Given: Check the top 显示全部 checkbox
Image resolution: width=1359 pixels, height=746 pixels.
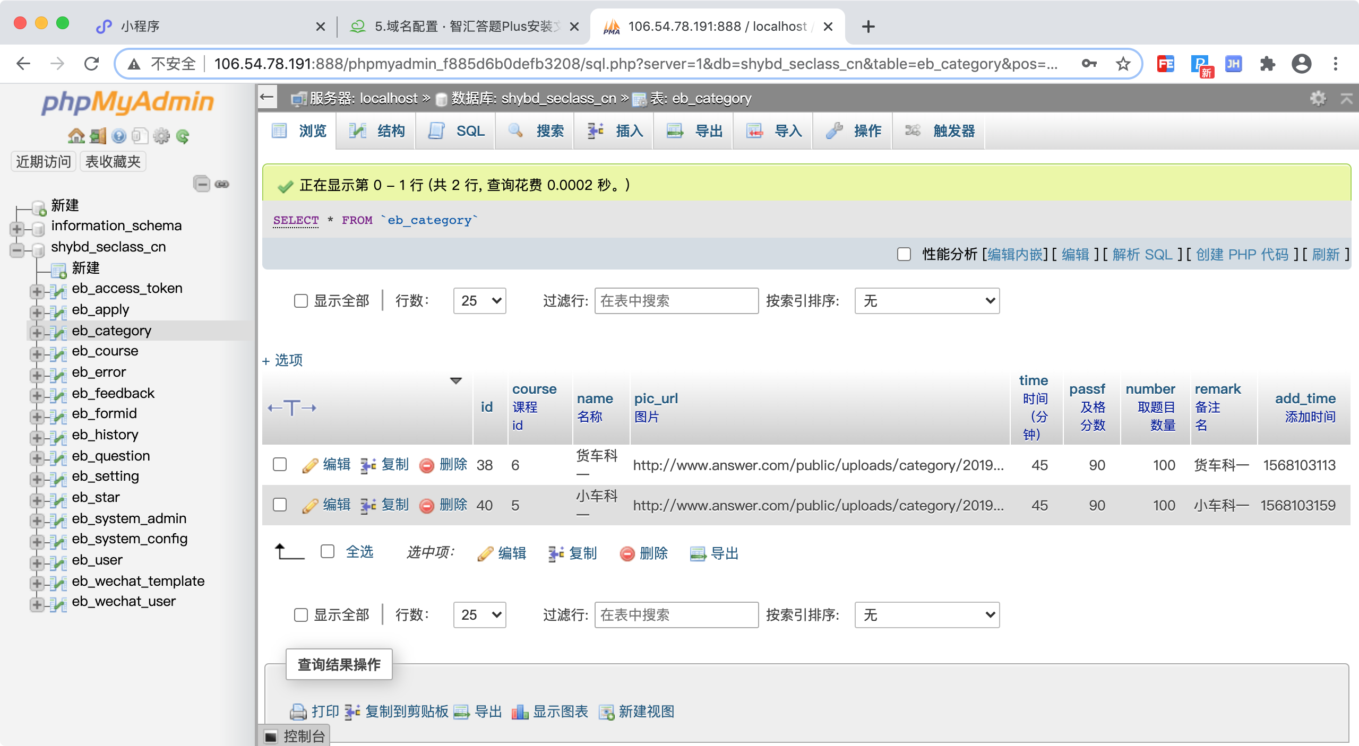Looking at the screenshot, I should coord(301,301).
